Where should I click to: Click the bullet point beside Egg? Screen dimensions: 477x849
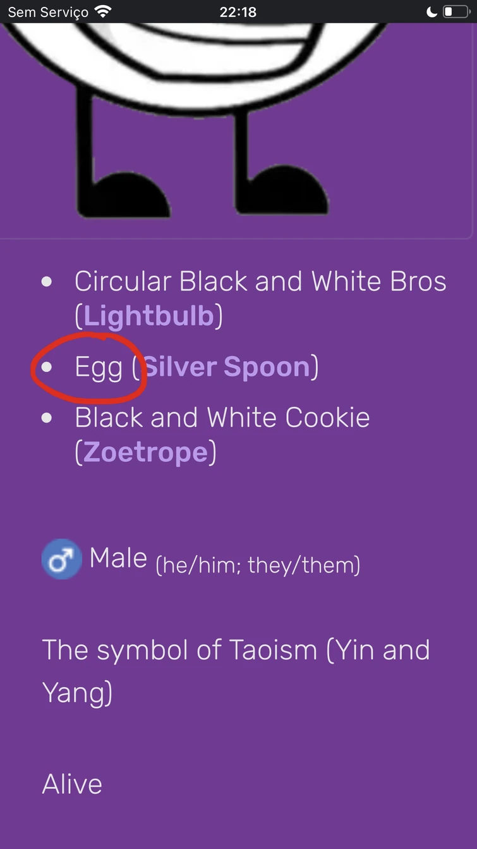(x=47, y=366)
